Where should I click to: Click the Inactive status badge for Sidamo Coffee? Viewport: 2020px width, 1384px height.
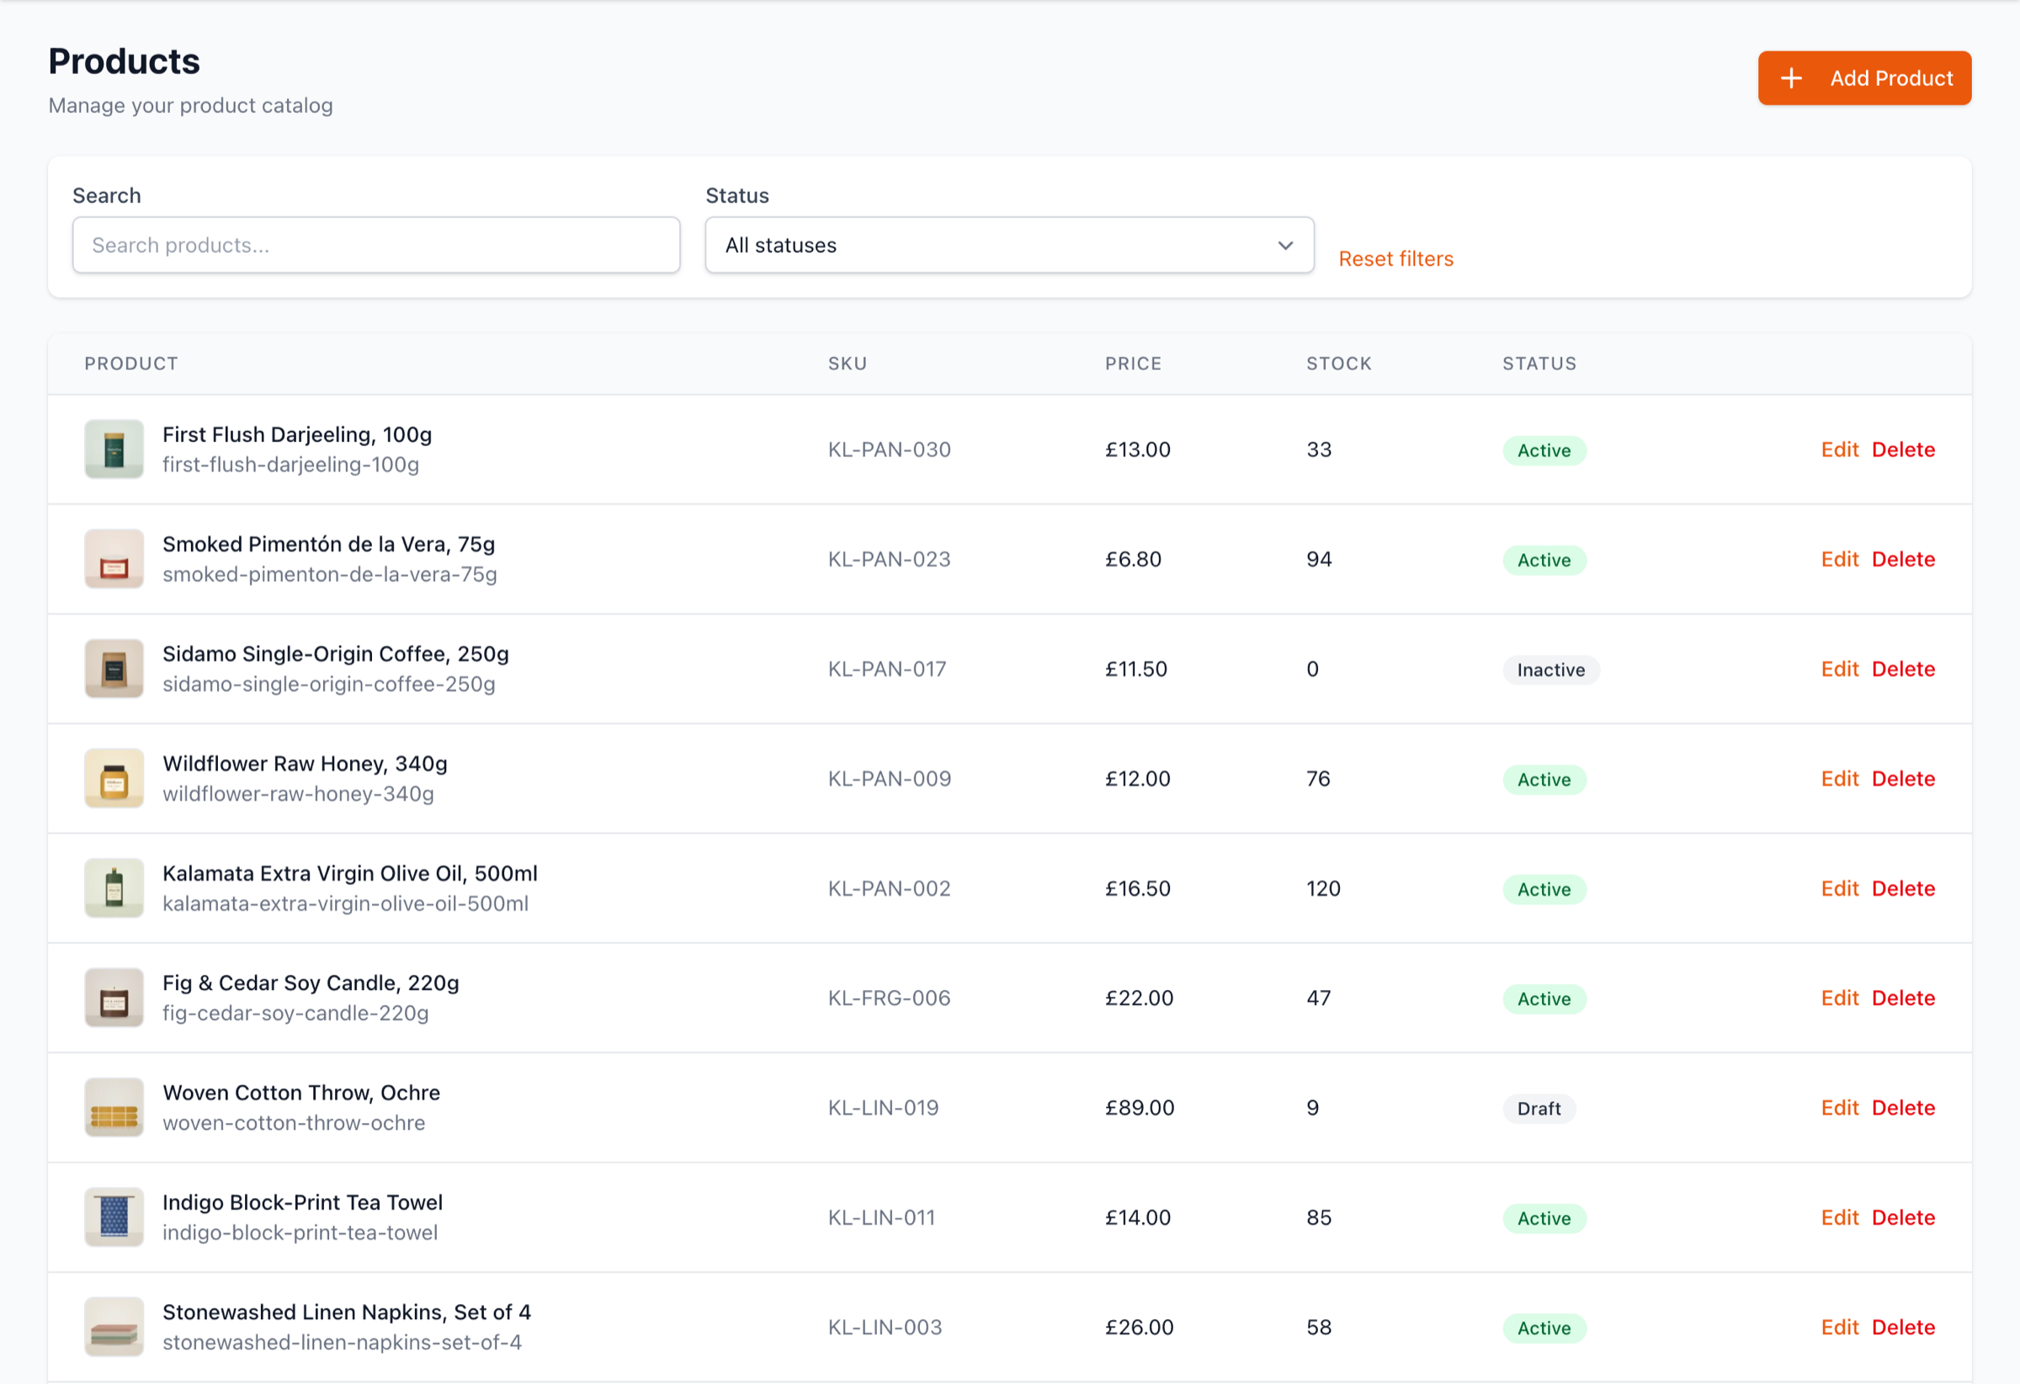[1550, 669]
